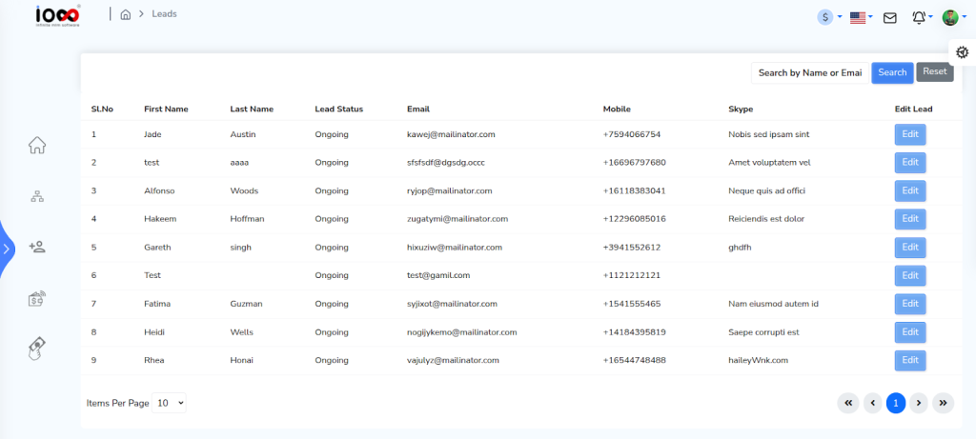Expand the blue sidebar arrow tab
976x439 pixels.
[7, 249]
